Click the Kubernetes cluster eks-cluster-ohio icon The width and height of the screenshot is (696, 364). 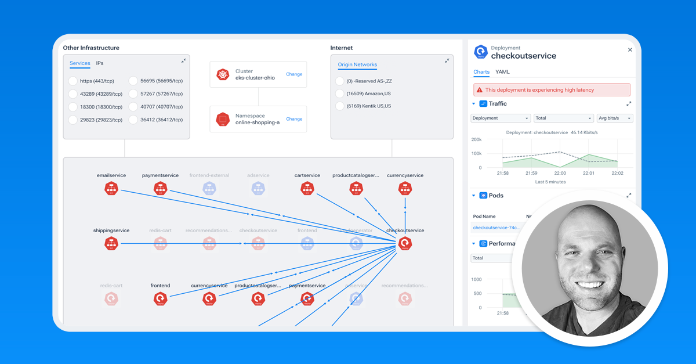223,75
